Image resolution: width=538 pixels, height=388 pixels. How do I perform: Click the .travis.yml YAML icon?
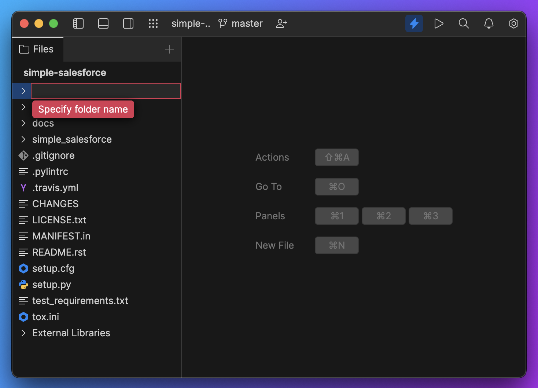[23, 188]
